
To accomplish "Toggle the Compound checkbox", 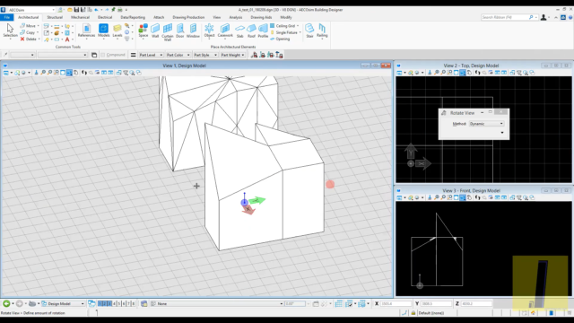I will [x=102, y=55].
